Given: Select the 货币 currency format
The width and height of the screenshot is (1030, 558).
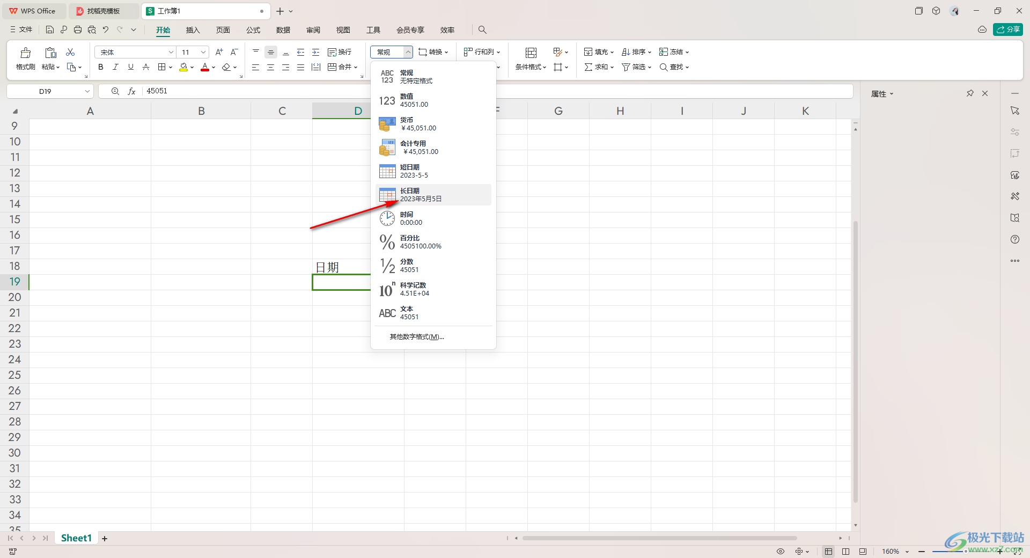Looking at the screenshot, I should point(433,124).
